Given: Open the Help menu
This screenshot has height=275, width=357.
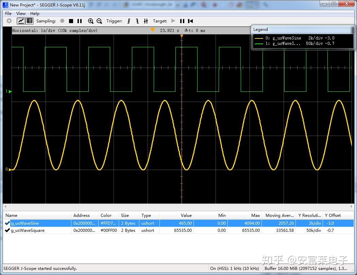Looking at the screenshot, I should pyautogui.click(x=35, y=13).
